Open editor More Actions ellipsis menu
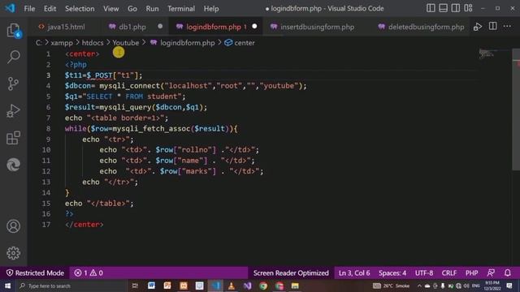This screenshot has height=292, width=520. (507, 26)
